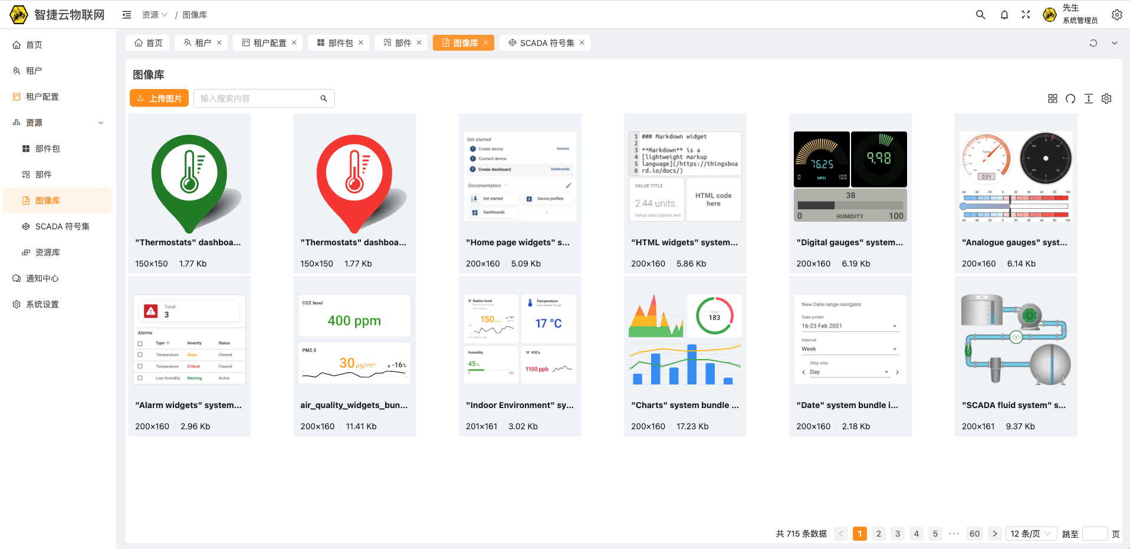Open the HTML widgets thumbnail

coord(685,177)
